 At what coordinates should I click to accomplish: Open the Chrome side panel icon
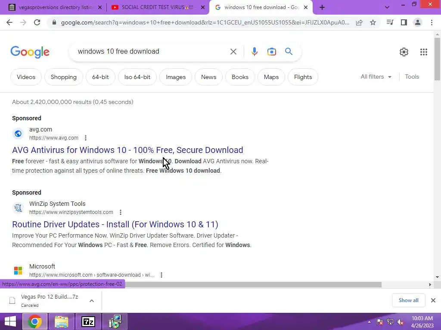tap(404, 22)
